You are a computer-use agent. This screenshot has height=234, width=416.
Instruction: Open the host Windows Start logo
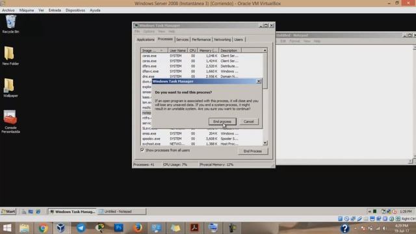pyautogui.click(x=7, y=228)
